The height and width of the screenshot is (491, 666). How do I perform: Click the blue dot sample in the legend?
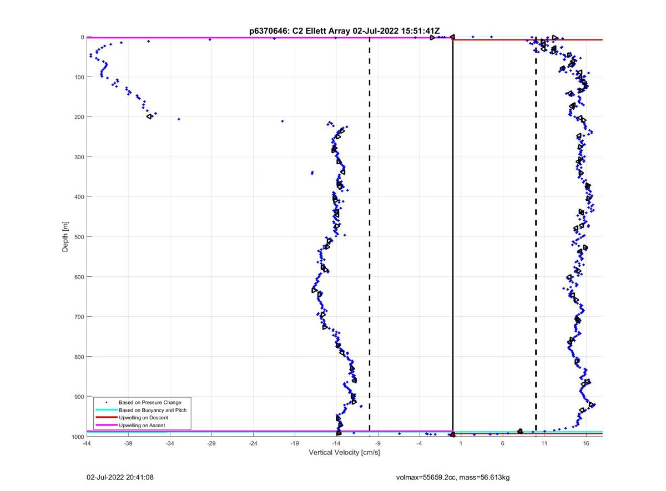(x=106, y=402)
